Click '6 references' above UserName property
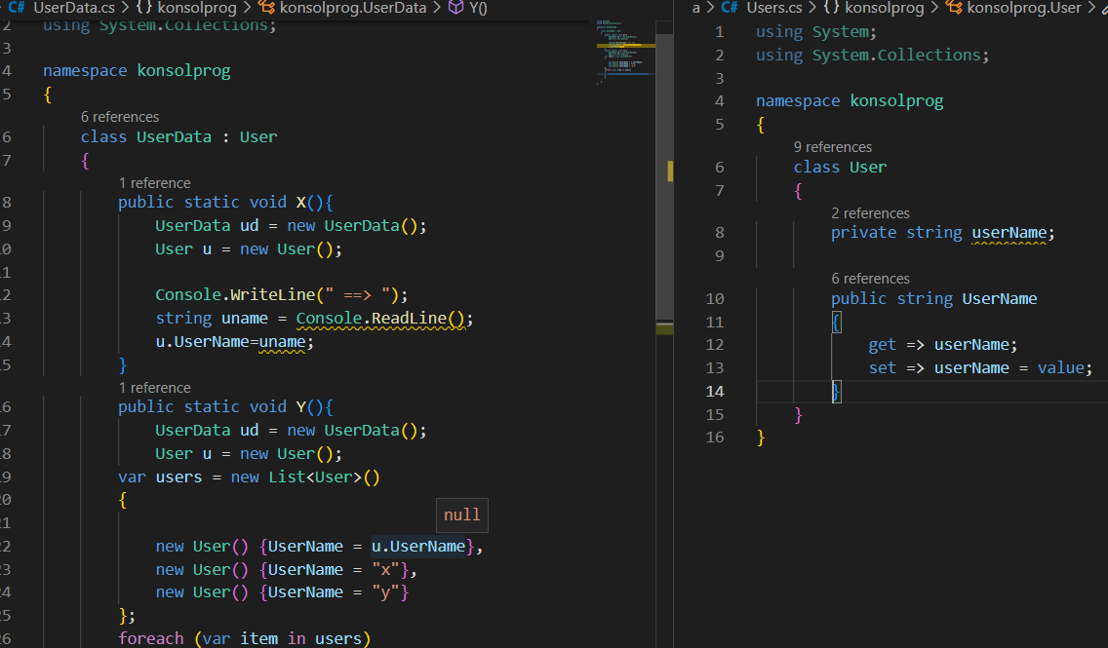 (871, 279)
